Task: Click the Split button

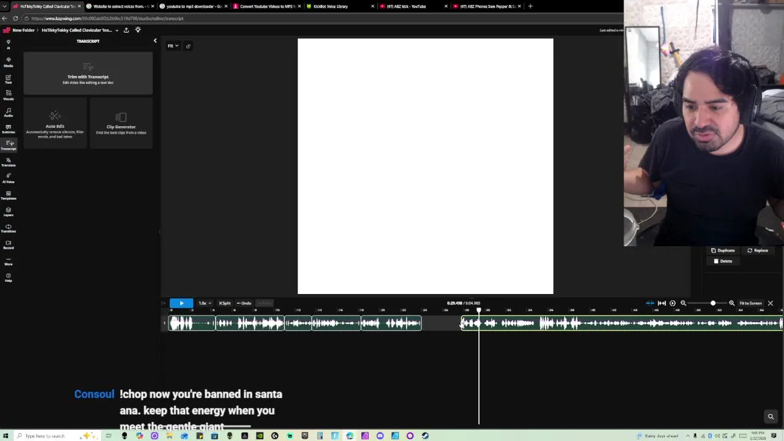Action: [x=225, y=303]
